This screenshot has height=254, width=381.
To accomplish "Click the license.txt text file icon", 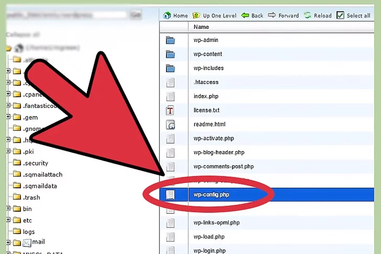I will [x=170, y=110].
